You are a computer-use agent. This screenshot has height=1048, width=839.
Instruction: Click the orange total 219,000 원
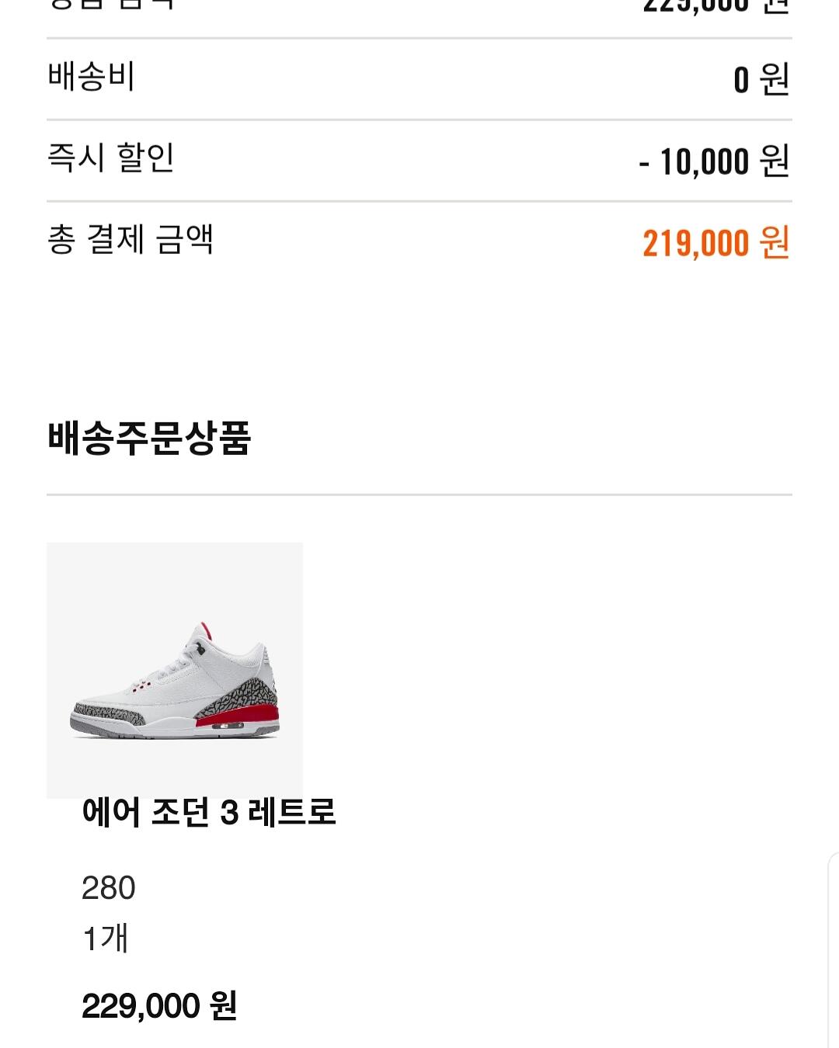click(x=715, y=243)
